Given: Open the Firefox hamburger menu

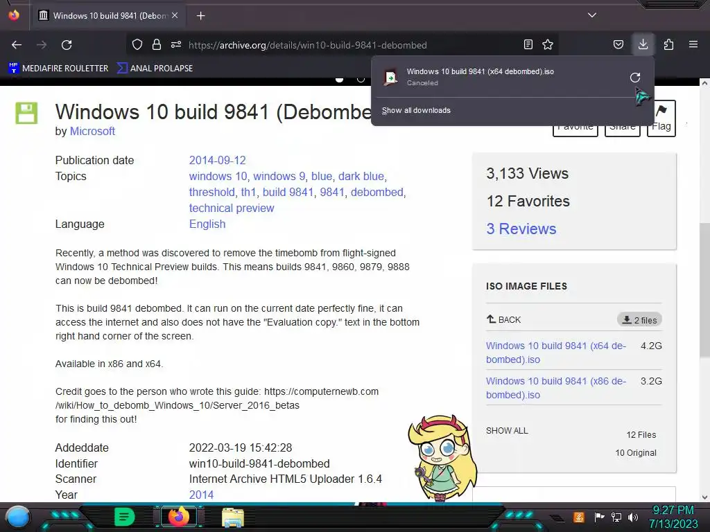Looking at the screenshot, I should coord(693,44).
